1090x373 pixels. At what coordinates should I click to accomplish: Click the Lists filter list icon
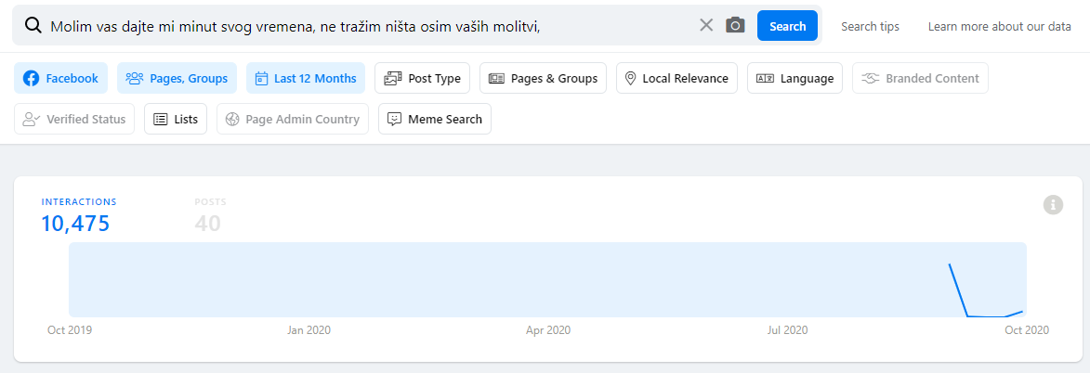pos(161,119)
